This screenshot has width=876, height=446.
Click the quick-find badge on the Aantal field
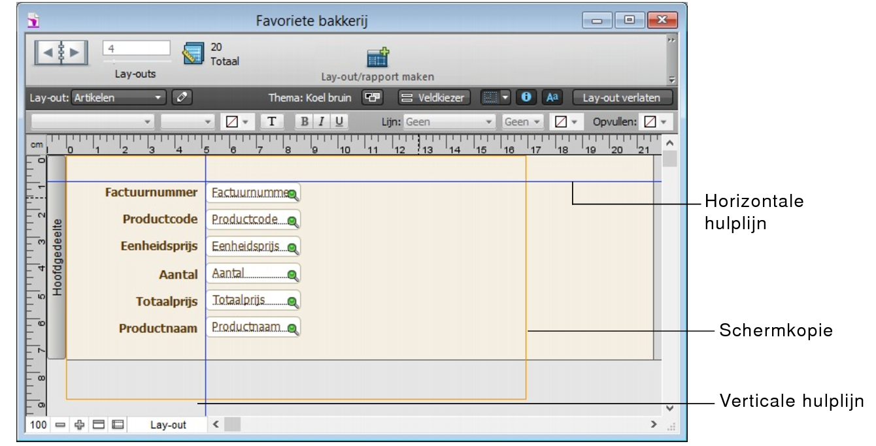293,276
